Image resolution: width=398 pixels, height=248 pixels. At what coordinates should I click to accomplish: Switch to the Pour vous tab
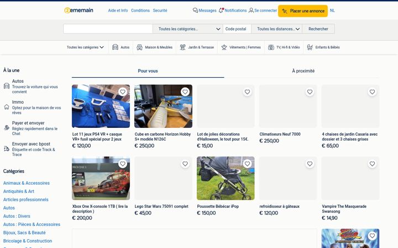pos(148,71)
